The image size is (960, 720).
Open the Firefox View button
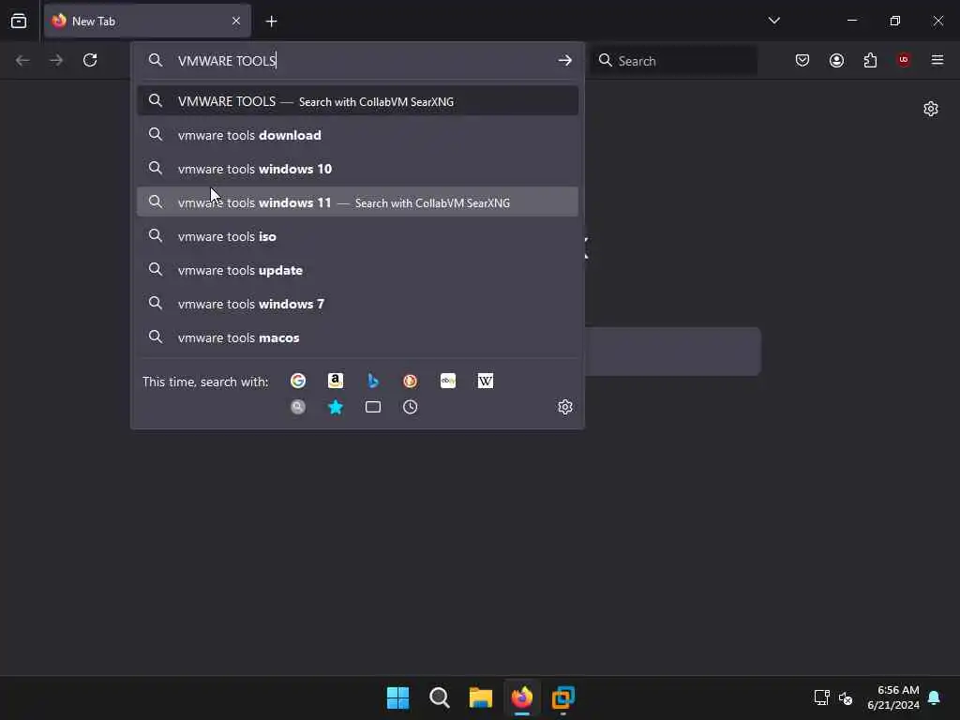click(19, 21)
